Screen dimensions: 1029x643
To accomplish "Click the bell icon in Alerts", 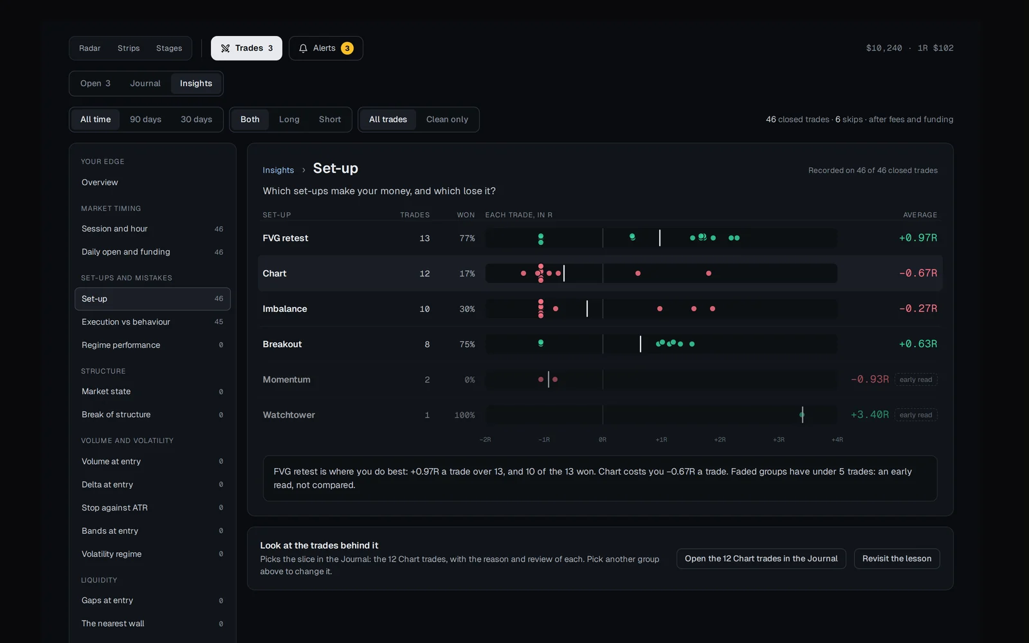I will [303, 48].
